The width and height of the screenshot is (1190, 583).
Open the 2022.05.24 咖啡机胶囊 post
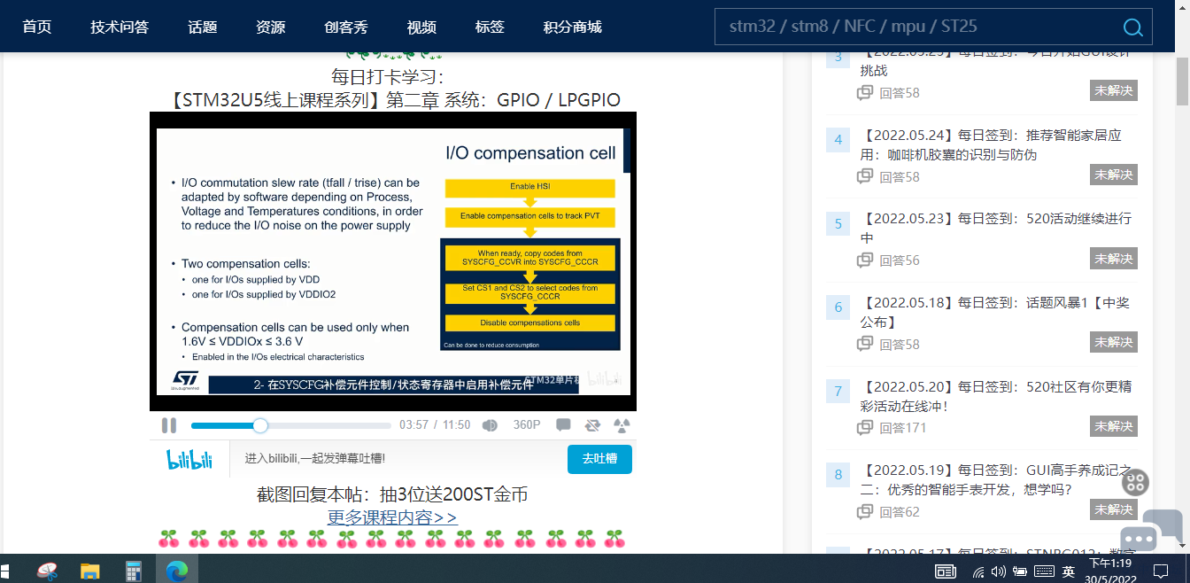991,145
